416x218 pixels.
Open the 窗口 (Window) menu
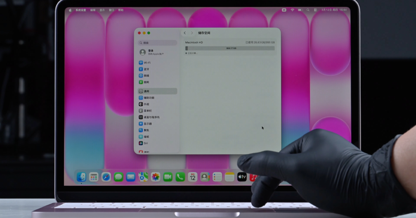click(x=111, y=10)
